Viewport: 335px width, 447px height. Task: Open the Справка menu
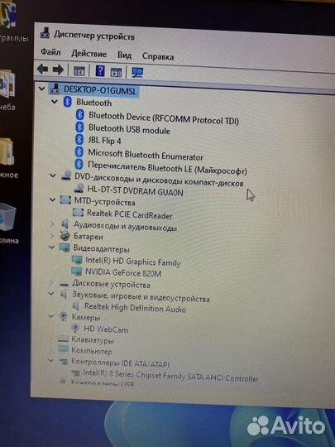point(158,56)
